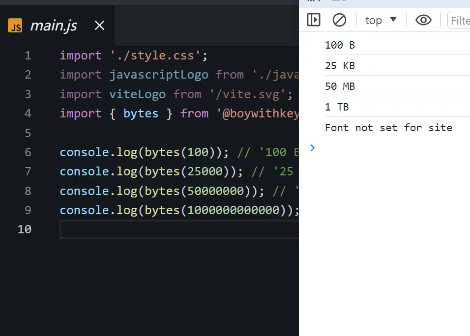Viewport: 470px width, 336px height.
Task: Select 'Font not set for site' message
Action: pos(388,128)
